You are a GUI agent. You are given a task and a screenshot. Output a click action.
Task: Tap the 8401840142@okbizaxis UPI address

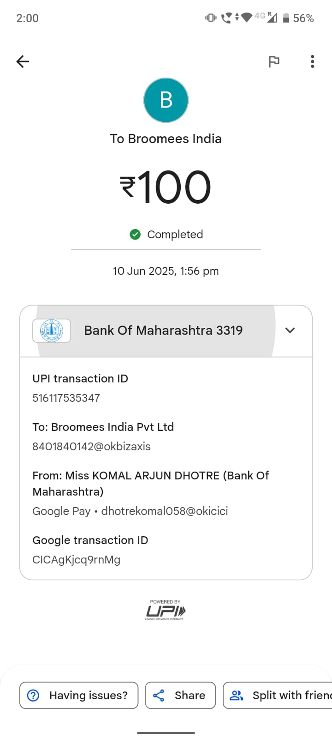point(91,447)
